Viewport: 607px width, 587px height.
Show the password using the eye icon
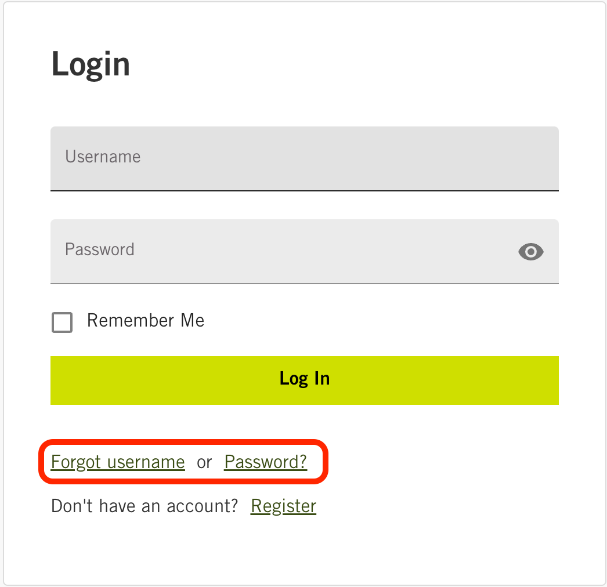(531, 252)
